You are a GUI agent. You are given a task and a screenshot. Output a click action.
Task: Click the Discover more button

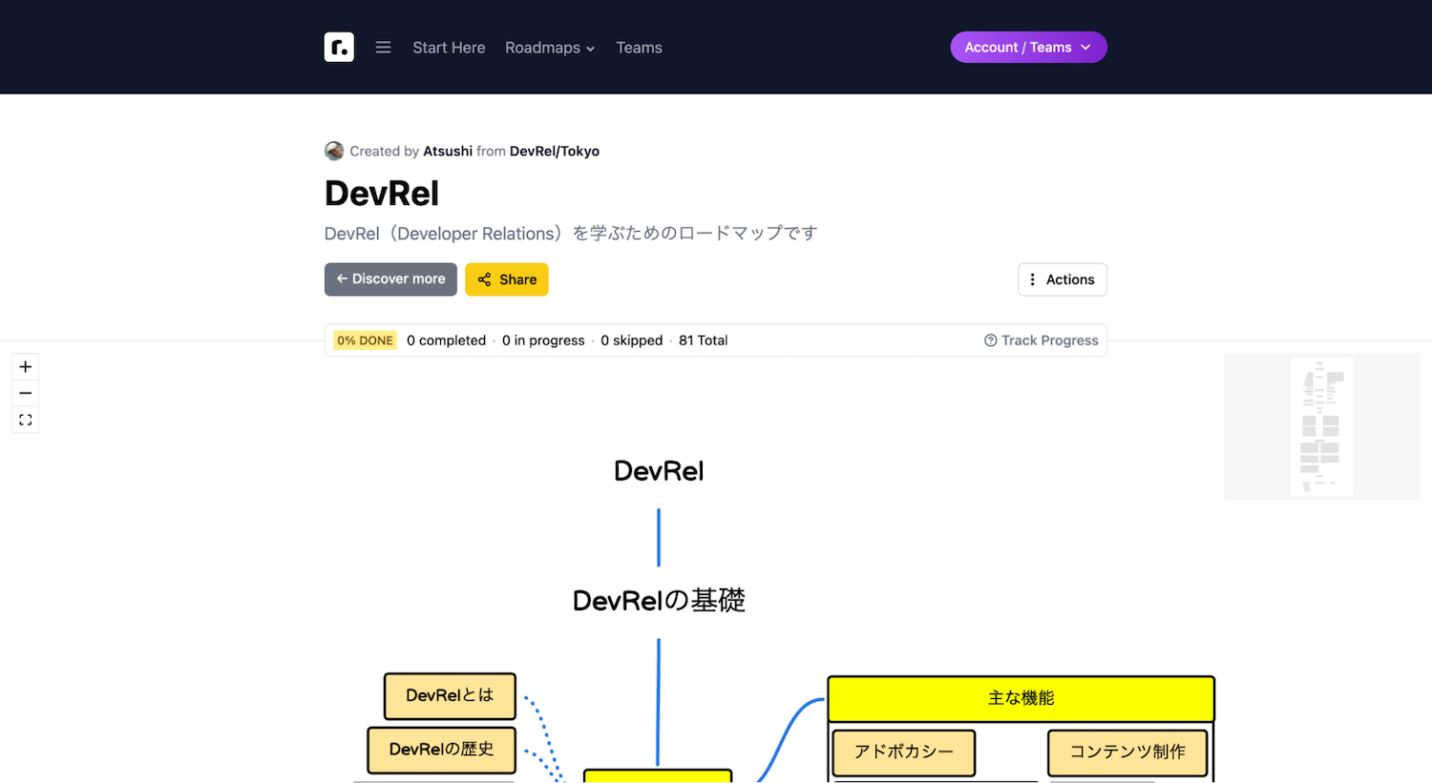tap(390, 279)
